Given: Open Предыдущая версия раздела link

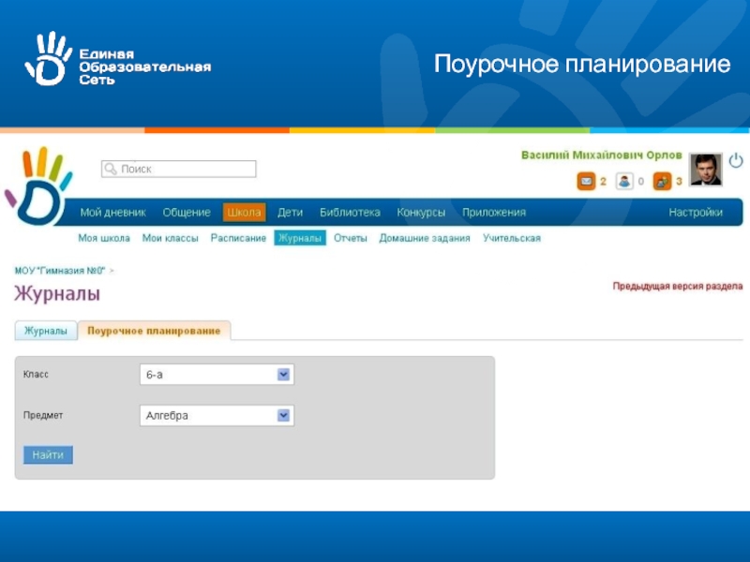Looking at the screenshot, I should pyautogui.click(x=677, y=287).
